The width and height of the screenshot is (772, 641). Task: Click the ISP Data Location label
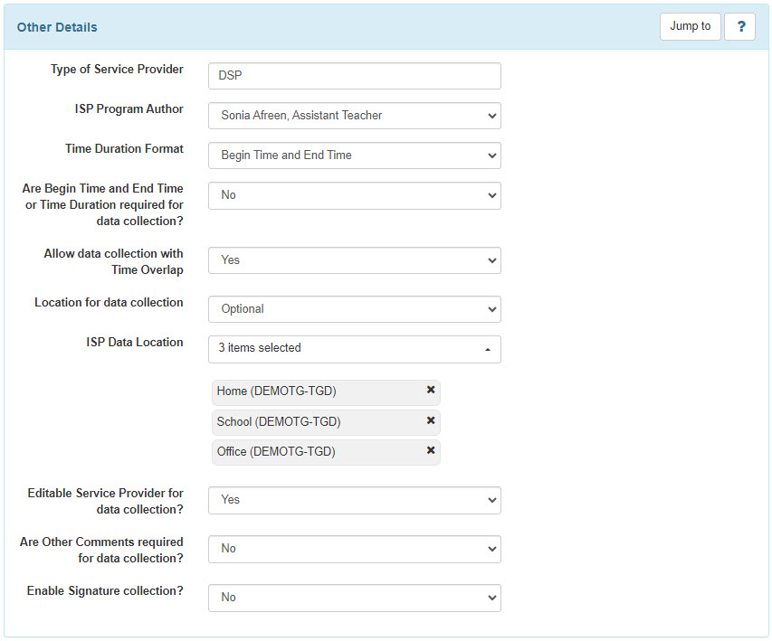point(135,343)
